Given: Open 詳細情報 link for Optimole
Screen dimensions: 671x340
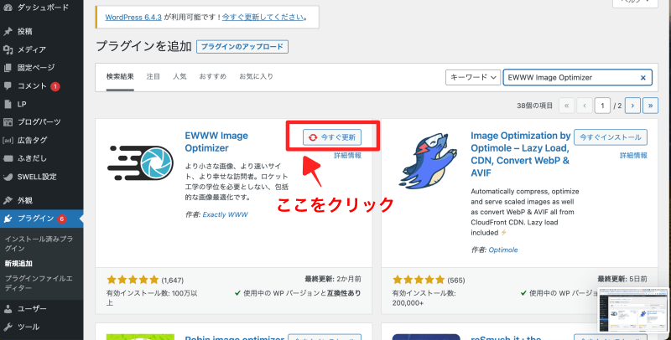Looking at the screenshot, I should pos(633,156).
